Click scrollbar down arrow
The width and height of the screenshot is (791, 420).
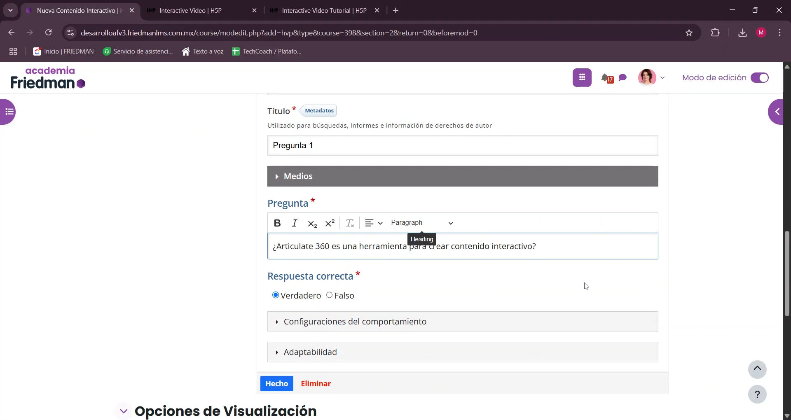787,416
